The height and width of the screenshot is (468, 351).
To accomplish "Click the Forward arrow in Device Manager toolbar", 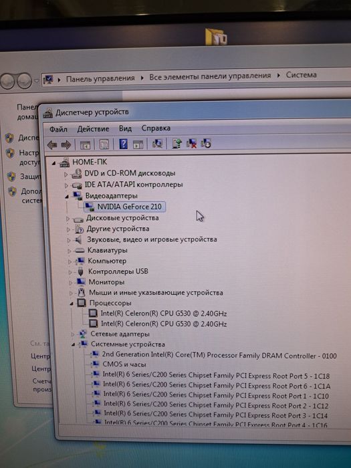I will click(66, 145).
